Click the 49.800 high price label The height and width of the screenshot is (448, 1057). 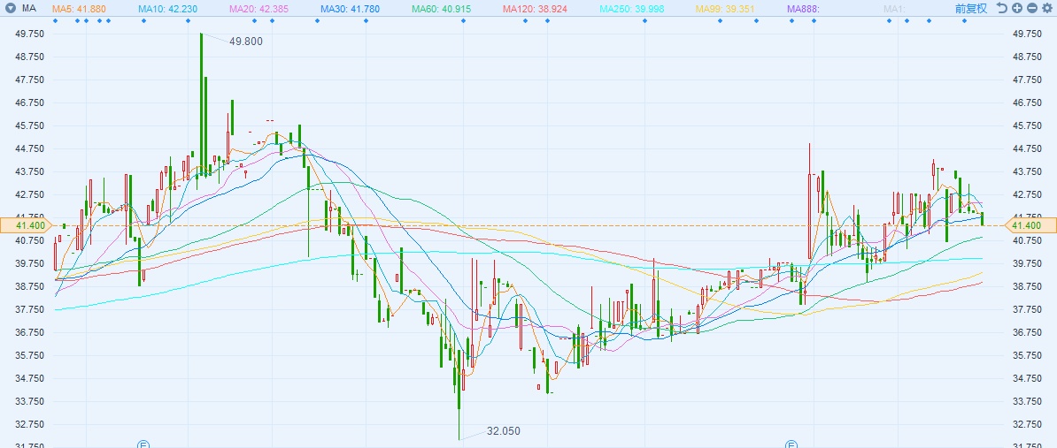246,41
